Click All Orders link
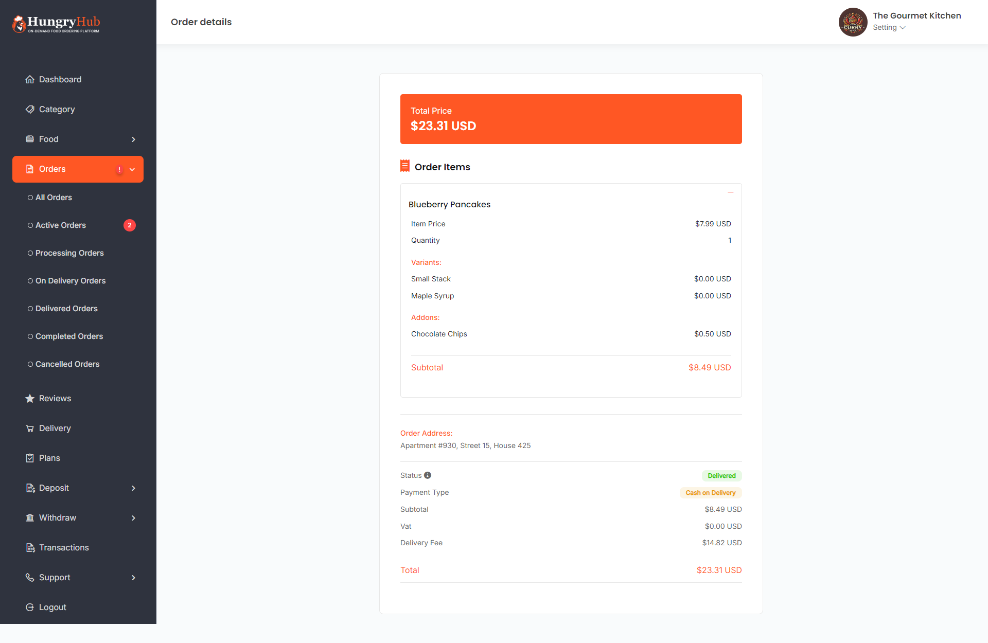 [x=54, y=197]
